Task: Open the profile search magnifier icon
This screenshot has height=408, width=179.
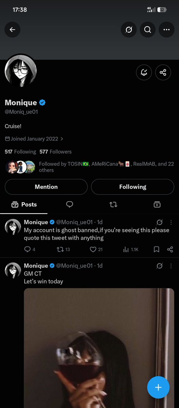Action: (x=147, y=30)
